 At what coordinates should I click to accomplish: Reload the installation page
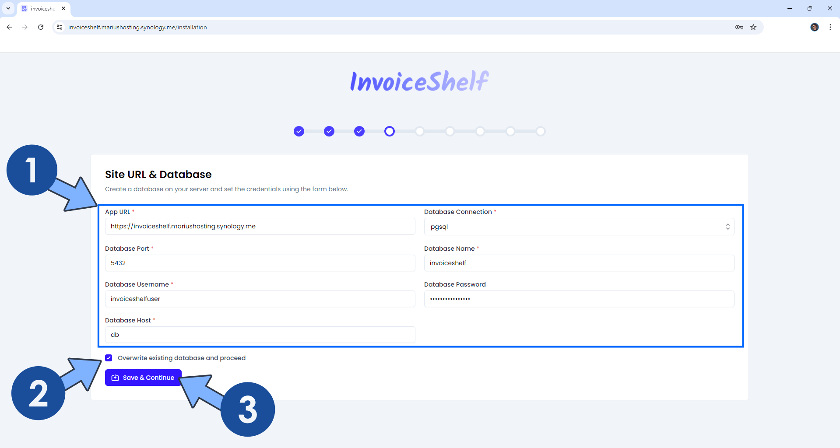click(41, 27)
